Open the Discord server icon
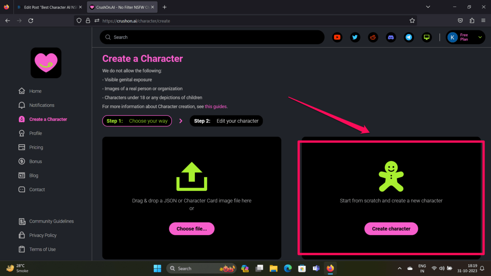Image resolution: width=491 pixels, height=276 pixels. click(x=391, y=37)
